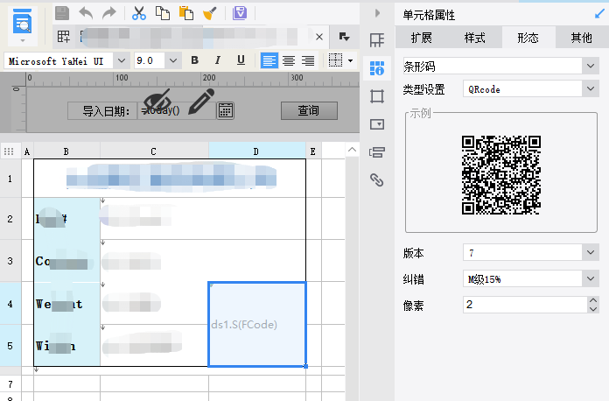Open the border options dropdown arrow
The width and height of the screenshot is (609, 401).
pyautogui.click(x=350, y=60)
